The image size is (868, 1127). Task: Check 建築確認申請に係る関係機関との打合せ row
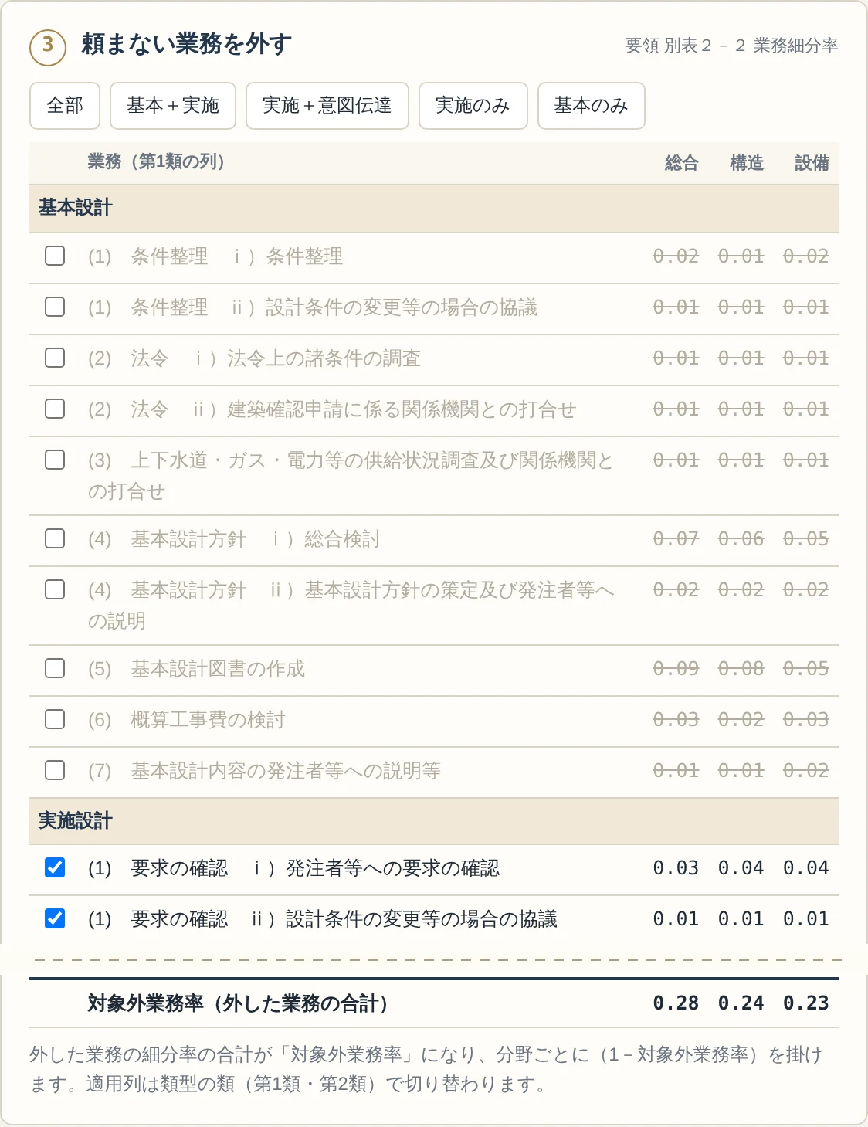(55, 409)
